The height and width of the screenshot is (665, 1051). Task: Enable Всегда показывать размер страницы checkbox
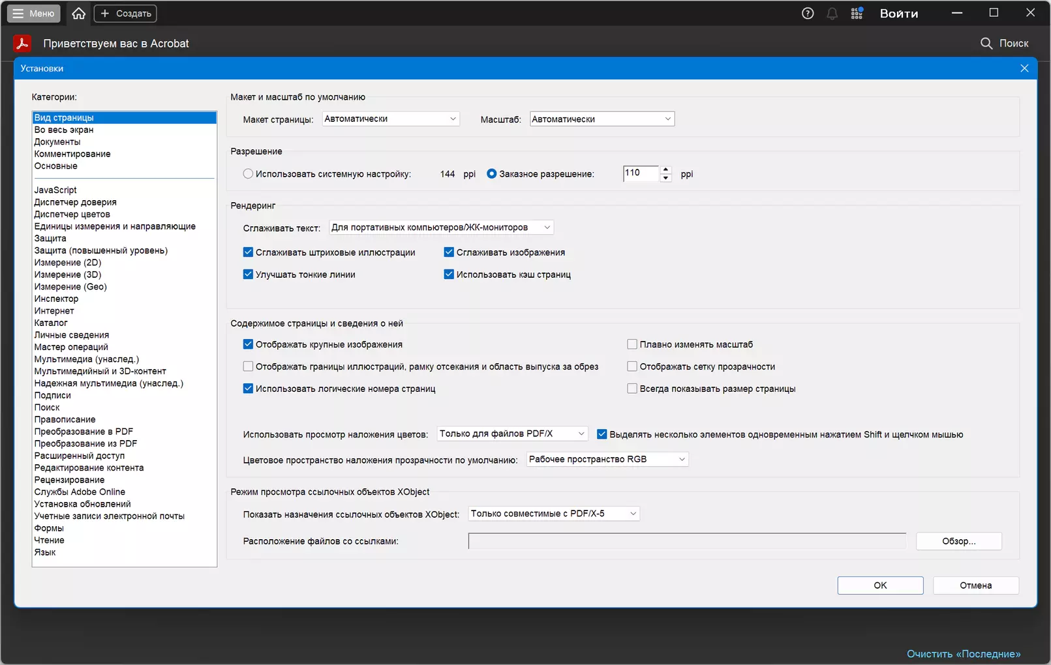[x=632, y=389]
